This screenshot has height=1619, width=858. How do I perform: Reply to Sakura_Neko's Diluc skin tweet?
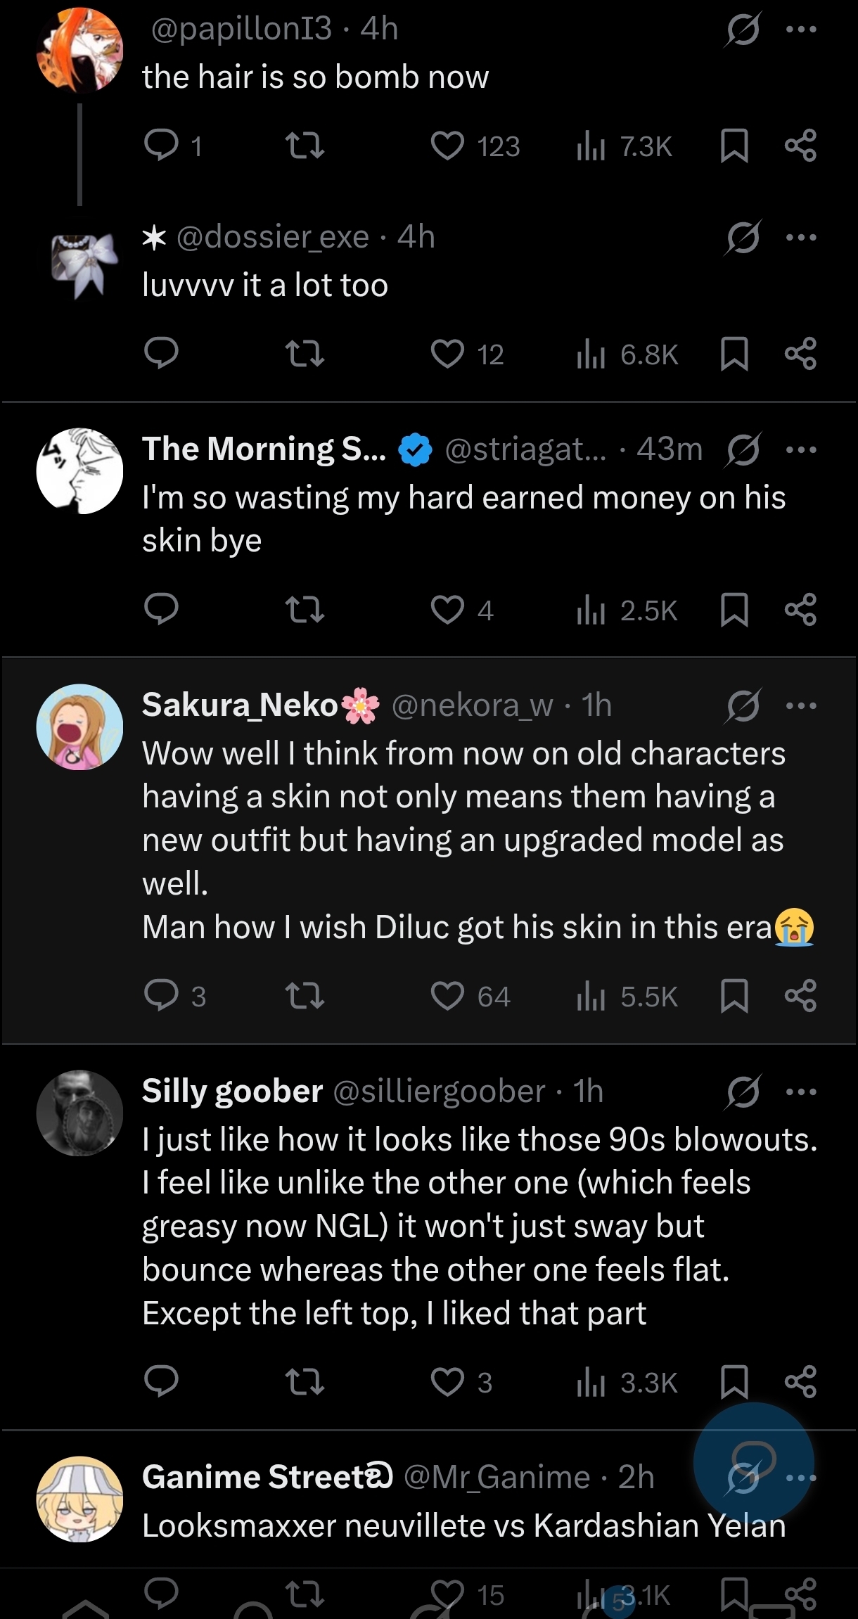point(162,996)
